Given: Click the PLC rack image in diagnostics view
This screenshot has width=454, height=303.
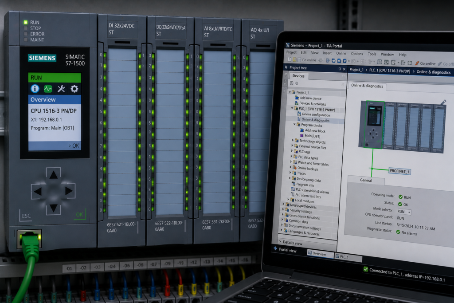Looking at the screenshot, I should click(x=403, y=126).
